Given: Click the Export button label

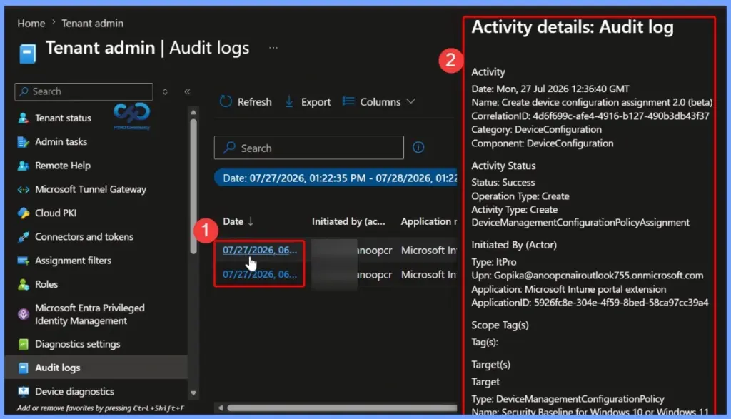Looking at the screenshot, I should pos(316,101).
